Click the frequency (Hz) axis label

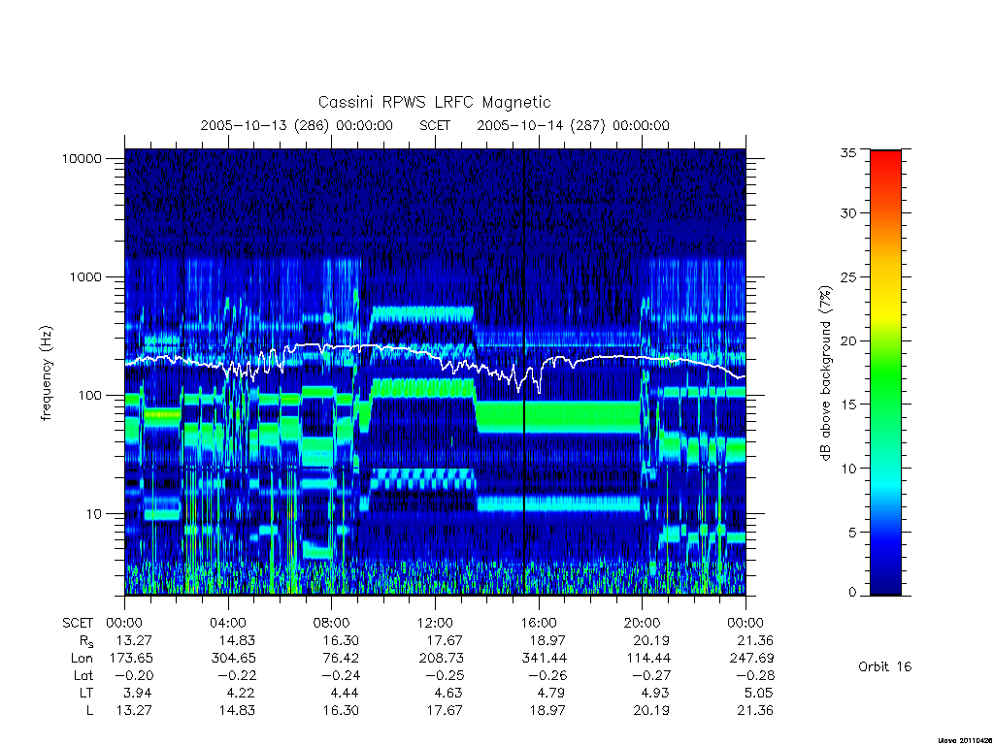click(x=47, y=373)
